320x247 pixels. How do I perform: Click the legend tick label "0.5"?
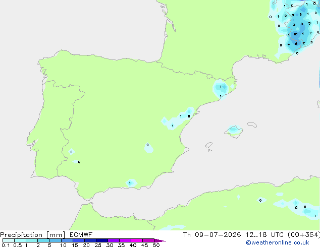(x=17, y=245)
